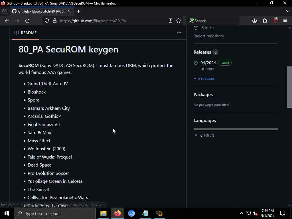Click Ys Foliage Ocean in Celceta item
Image resolution: width=292 pixels, height=219 pixels.
[x=55, y=181]
